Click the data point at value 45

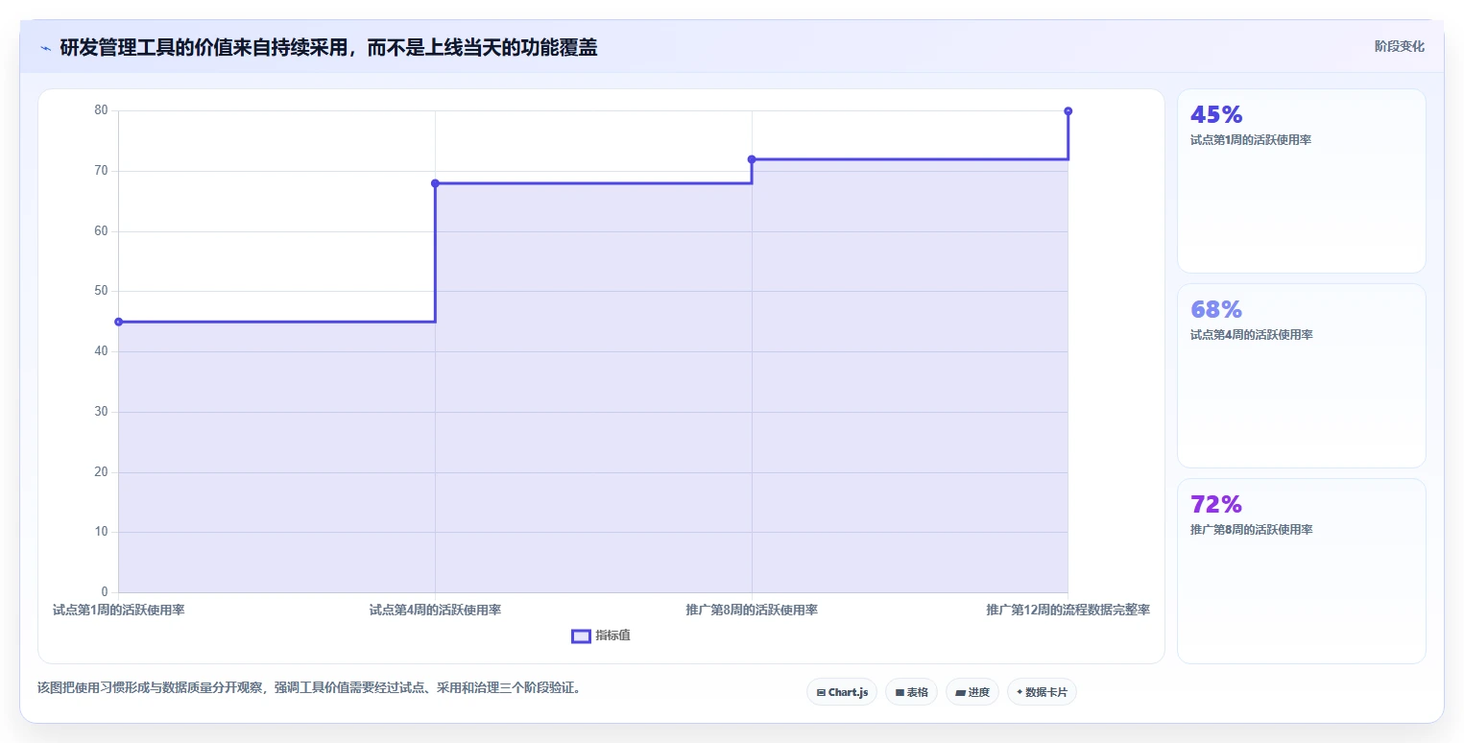118,322
